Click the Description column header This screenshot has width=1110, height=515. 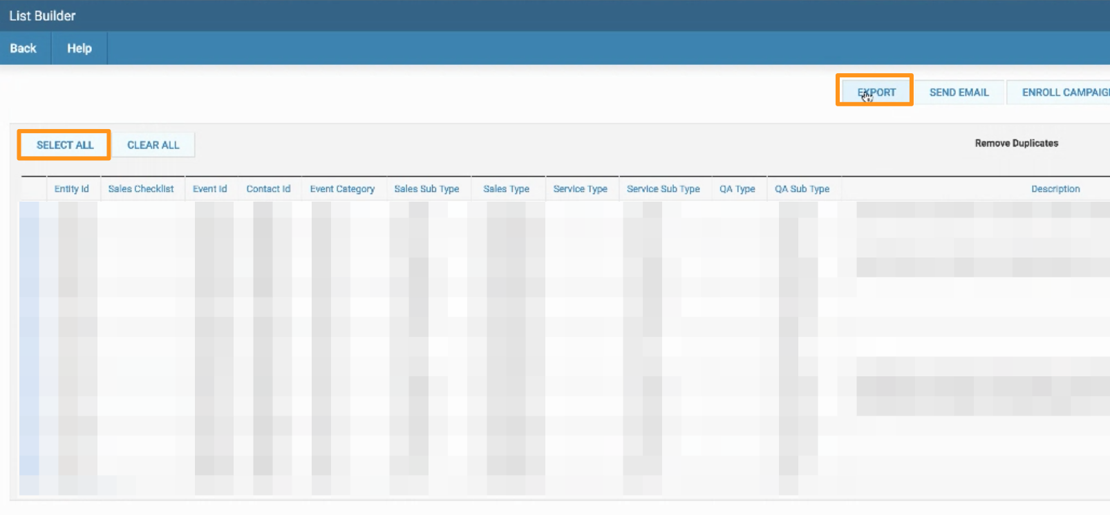click(1055, 188)
